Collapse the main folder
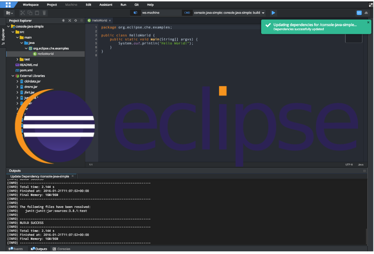The image size is (374, 254). 17,37
